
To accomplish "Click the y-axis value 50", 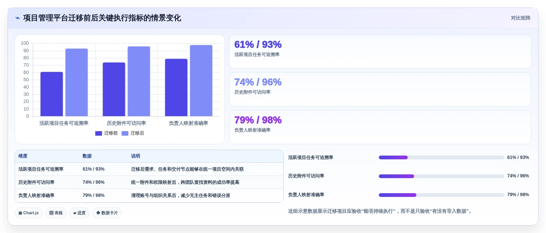I will (26, 80).
